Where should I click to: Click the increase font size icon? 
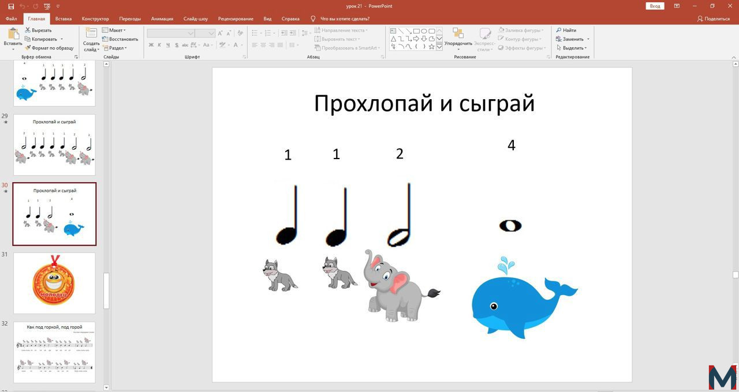tap(221, 33)
